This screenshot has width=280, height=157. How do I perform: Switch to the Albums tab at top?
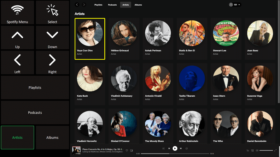[138, 5]
